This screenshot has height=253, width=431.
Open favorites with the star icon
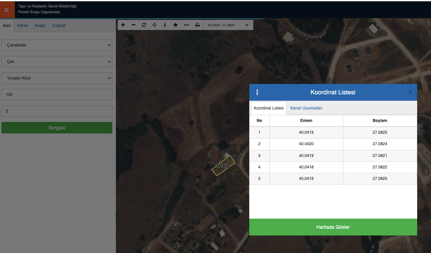pyautogui.click(x=175, y=25)
